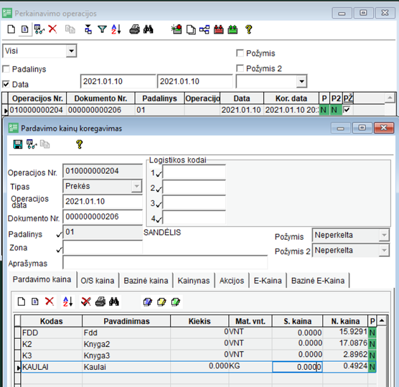
Task: Enable the Padalinys filter checkbox
Action: coord(7,69)
